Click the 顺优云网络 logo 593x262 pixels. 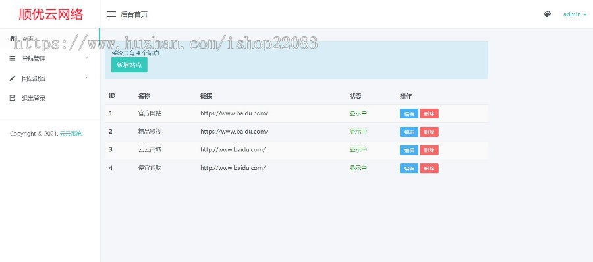point(51,14)
